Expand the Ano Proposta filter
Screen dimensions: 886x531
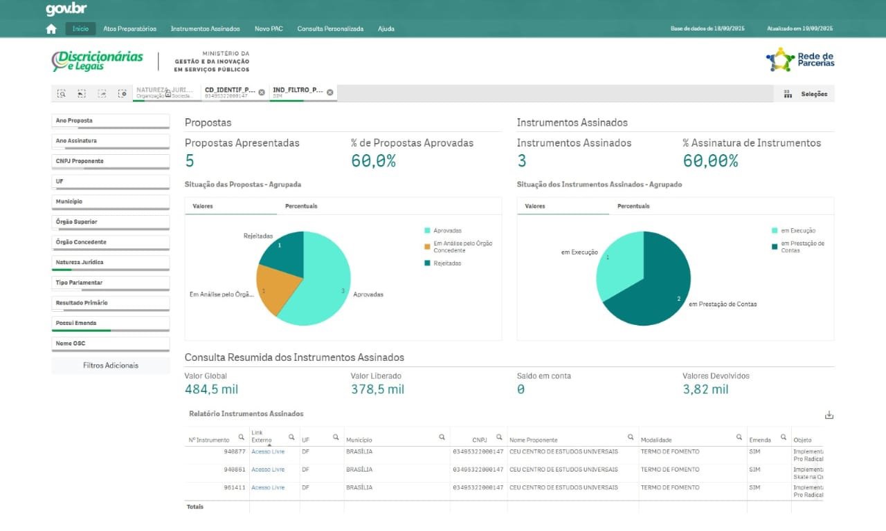click(111, 121)
